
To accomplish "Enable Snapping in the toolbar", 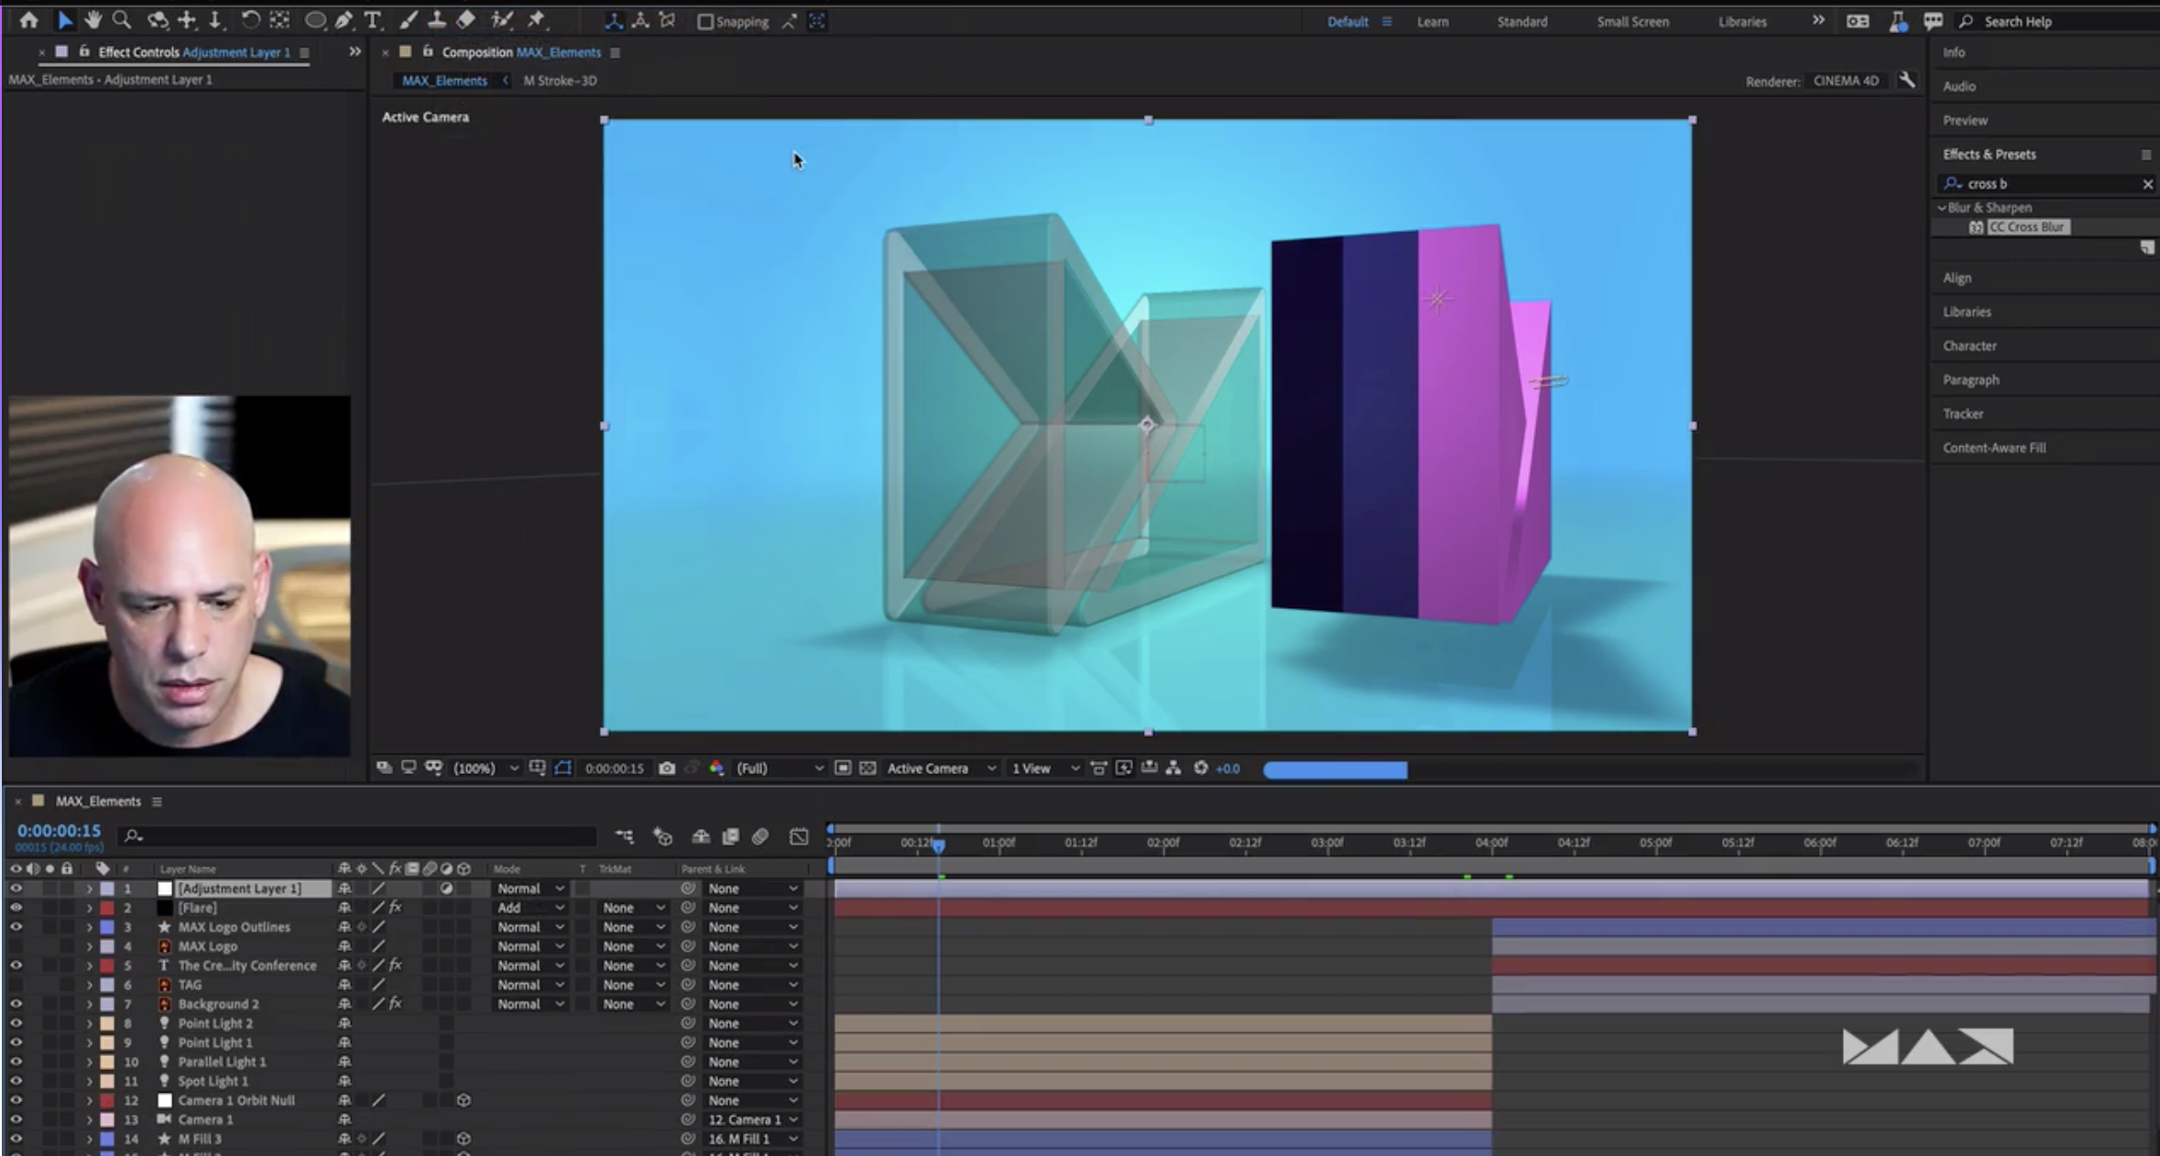I will pos(704,21).
